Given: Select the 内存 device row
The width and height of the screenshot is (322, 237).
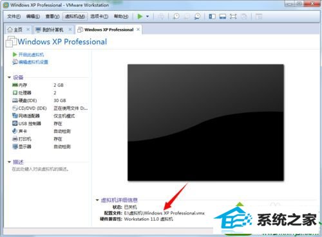Looking at the screenshot, I should [x=50, y=85].
